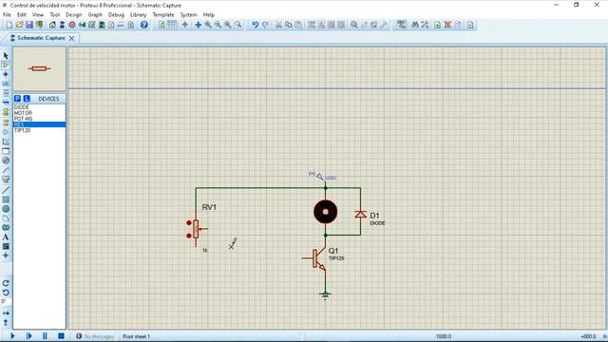The image size is (608, 342).
Task: Open the File menu
Action: pyautogui.click(x=7, y=15)
